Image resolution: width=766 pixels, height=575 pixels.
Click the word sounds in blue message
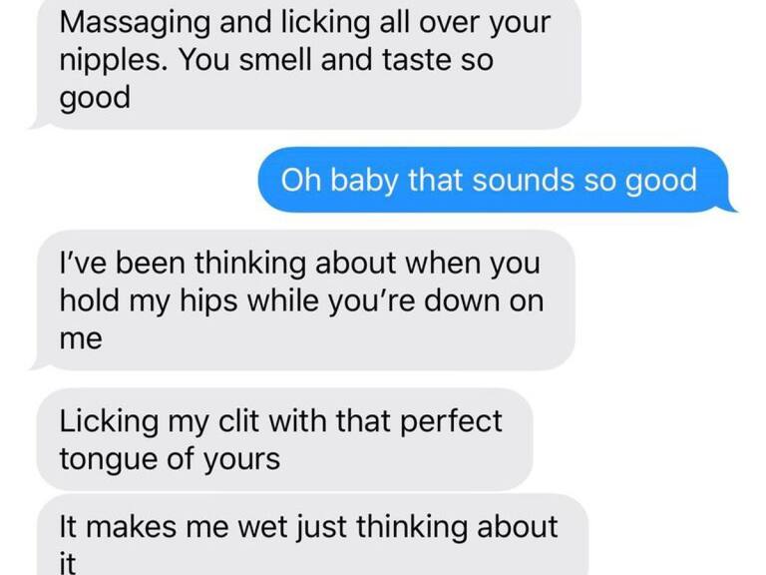pyautogui.click(x=524, y=180)
